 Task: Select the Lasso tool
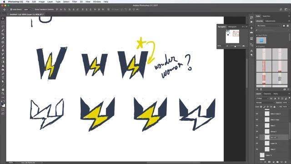coord(3,26)
